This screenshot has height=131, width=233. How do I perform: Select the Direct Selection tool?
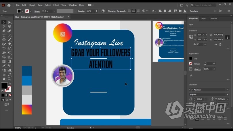[9, 22]
